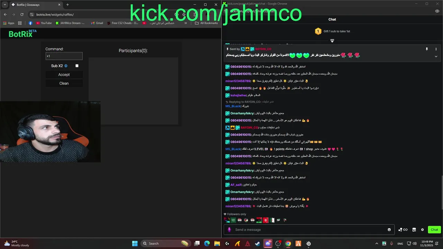Close the BotRix Giveaways tab

[x=59, y=5]
